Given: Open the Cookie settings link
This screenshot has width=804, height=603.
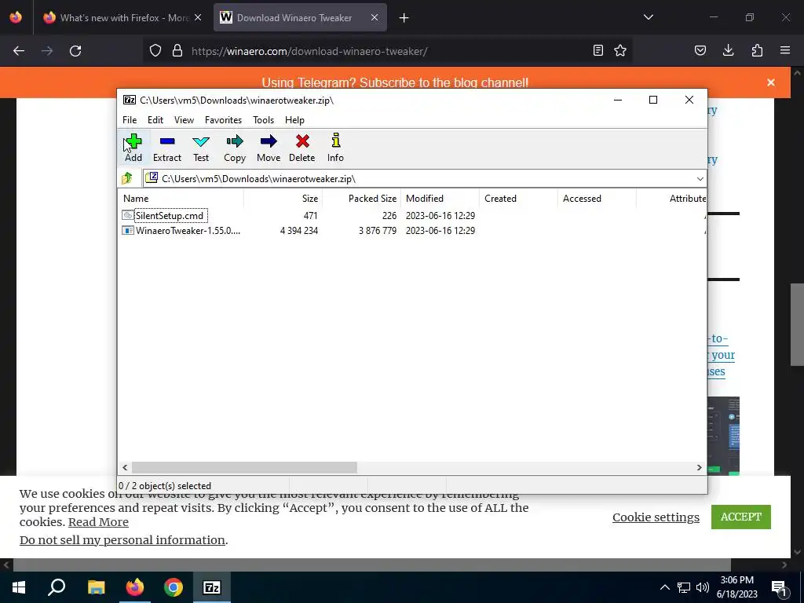Looking at the screenshot, I should 656,517.
